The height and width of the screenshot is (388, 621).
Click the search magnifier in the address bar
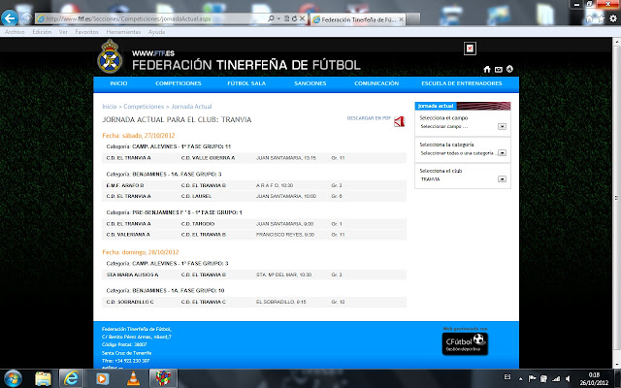coord(271,18)
